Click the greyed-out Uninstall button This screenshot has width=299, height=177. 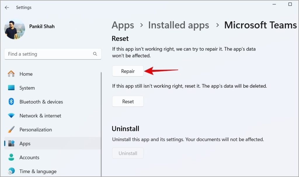point(128,153)
